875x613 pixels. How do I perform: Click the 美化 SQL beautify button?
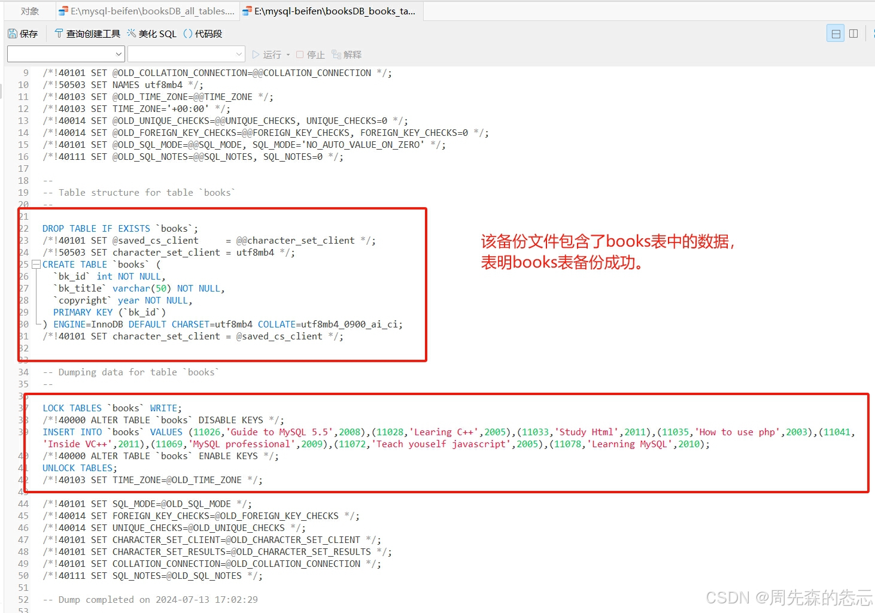coord(152,34)
